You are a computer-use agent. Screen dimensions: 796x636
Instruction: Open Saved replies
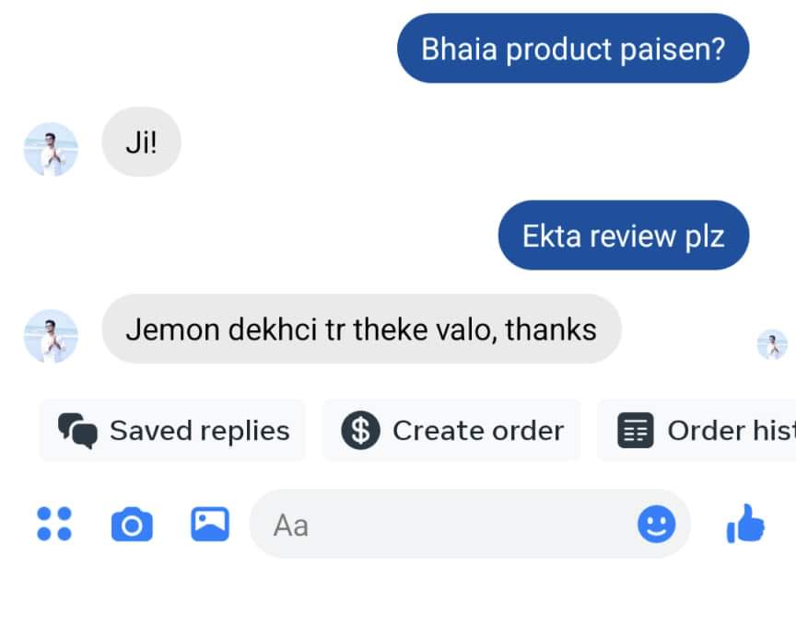[x=172, y=431]
